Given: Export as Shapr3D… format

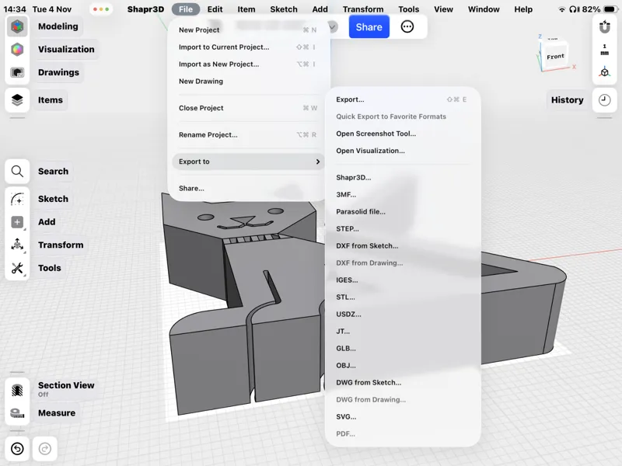Looking at the screenshot, I should pyautogui.click(x=403, y=178).
